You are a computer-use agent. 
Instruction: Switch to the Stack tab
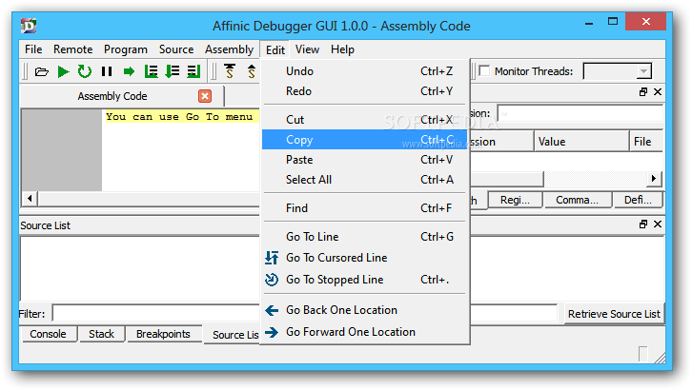click(101, 334)
